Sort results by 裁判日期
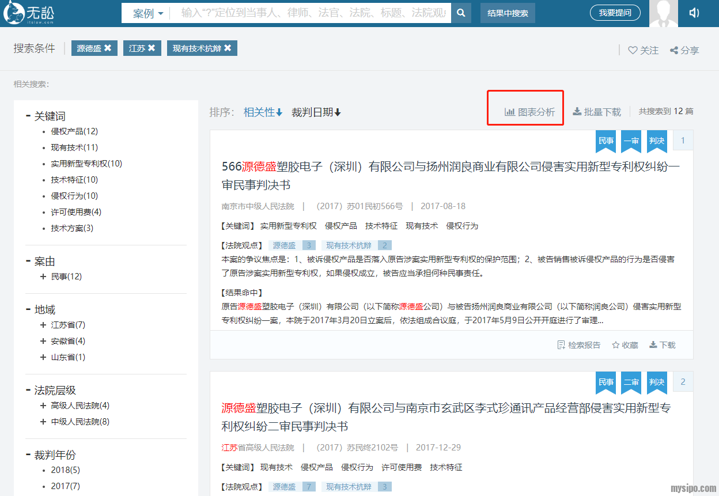 point(316,112)
